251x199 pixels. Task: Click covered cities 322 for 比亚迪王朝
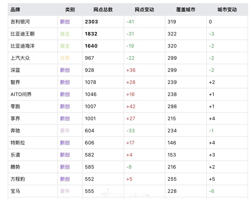point(172,34)
